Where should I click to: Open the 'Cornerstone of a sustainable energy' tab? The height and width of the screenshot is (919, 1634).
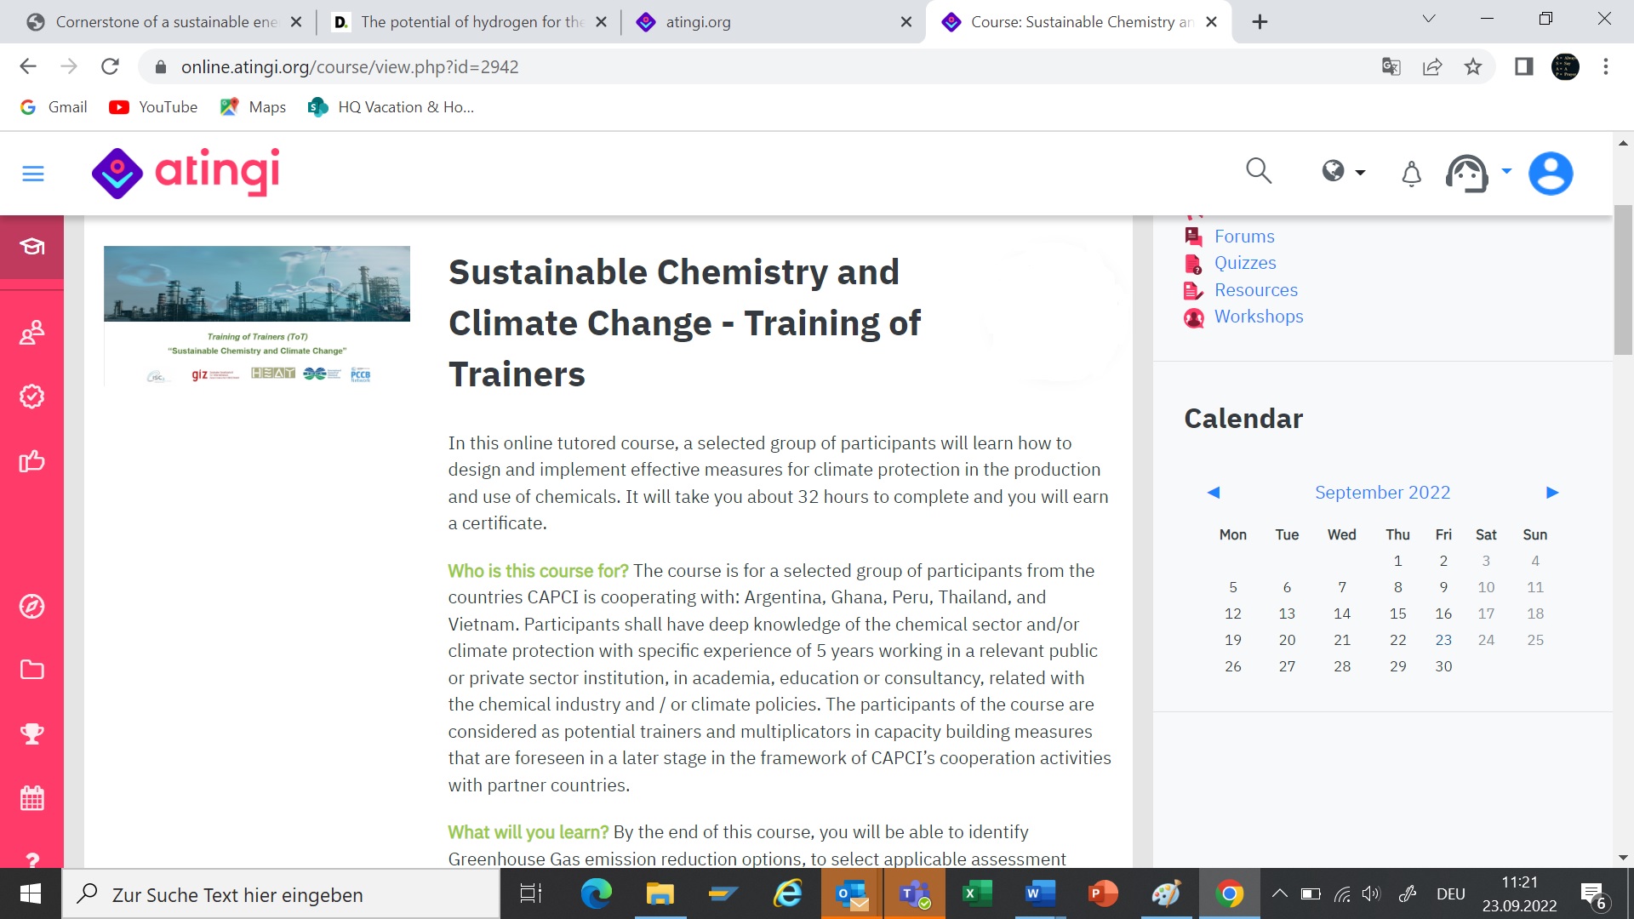coord(167,22)
